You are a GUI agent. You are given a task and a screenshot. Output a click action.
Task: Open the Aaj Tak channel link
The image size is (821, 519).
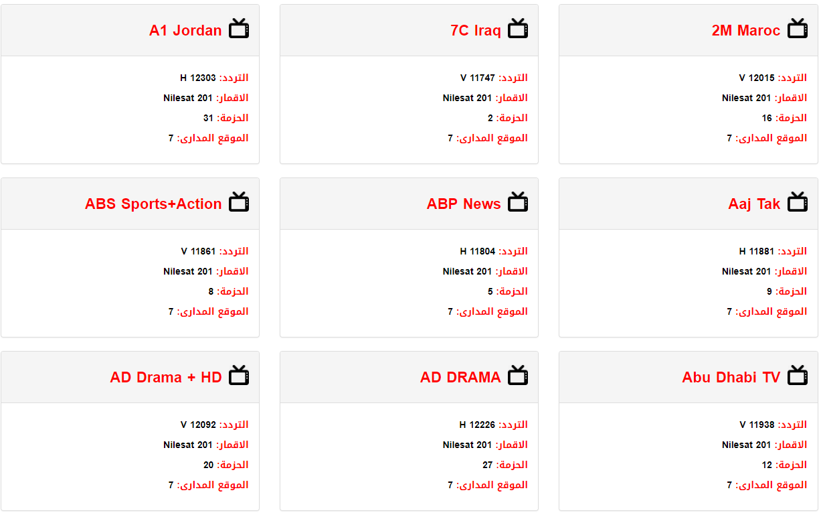click(x=754, y=204)
